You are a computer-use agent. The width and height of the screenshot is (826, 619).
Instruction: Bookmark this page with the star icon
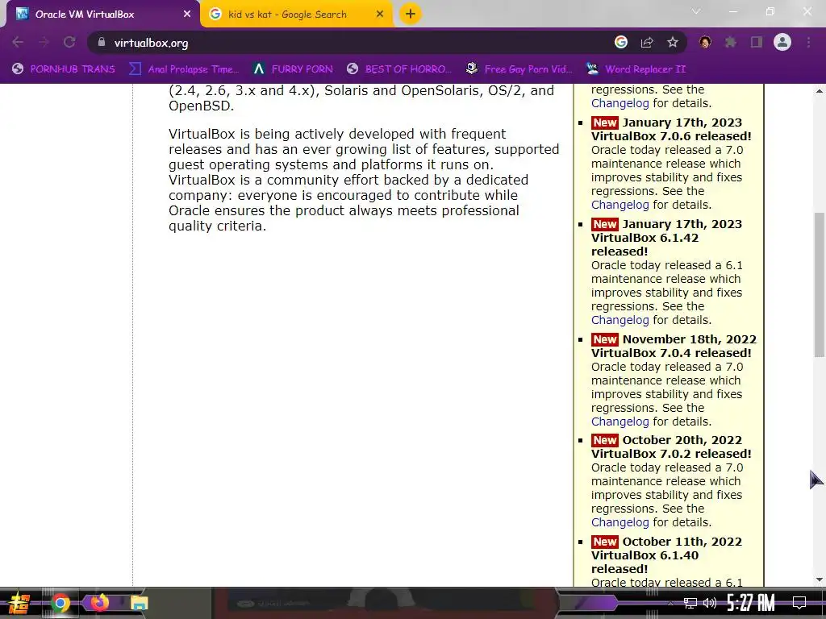[x=673, y=42]
